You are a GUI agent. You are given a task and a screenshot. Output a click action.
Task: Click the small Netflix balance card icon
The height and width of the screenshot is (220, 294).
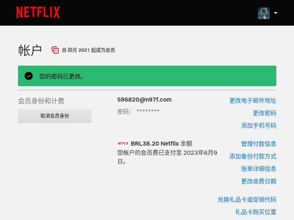coord(123,143)
